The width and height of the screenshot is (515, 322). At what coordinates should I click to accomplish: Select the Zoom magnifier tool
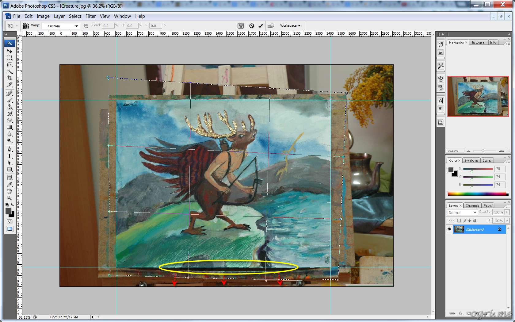pyautogui.click(x=10, y=198)
